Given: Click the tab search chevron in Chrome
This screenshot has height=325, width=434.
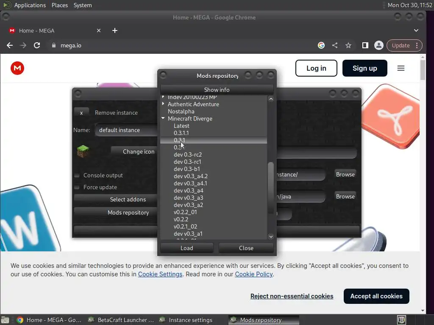Looking at the screenshot, I should click(416, 30).
